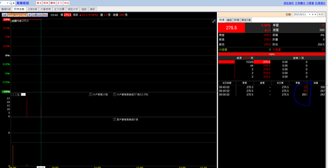Toggle the % display button
The height and width of the screenshot is (168, 328).
coord(25,15)
